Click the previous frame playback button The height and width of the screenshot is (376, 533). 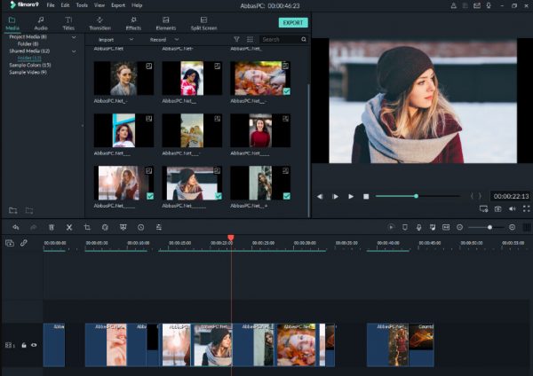click(x=320, y=197)
